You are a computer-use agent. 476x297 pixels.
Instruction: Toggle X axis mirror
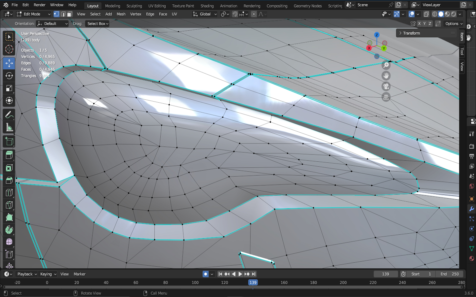[x=419, y=24]
